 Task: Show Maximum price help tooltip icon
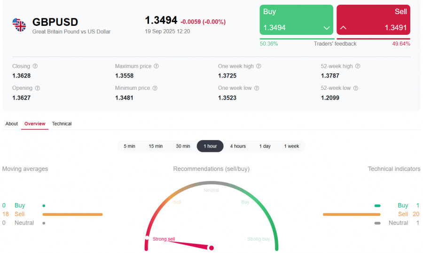(156, 66)
